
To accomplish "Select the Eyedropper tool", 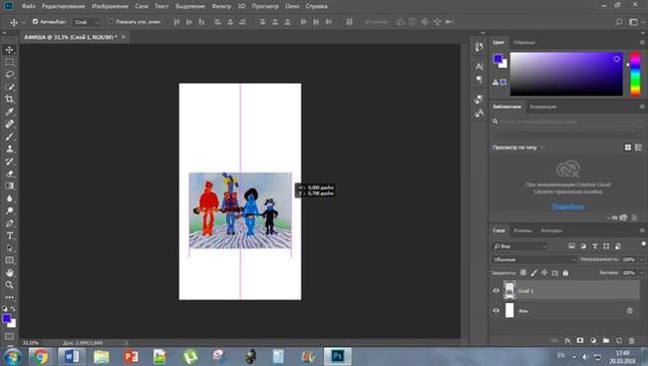I will click(9, 112).
